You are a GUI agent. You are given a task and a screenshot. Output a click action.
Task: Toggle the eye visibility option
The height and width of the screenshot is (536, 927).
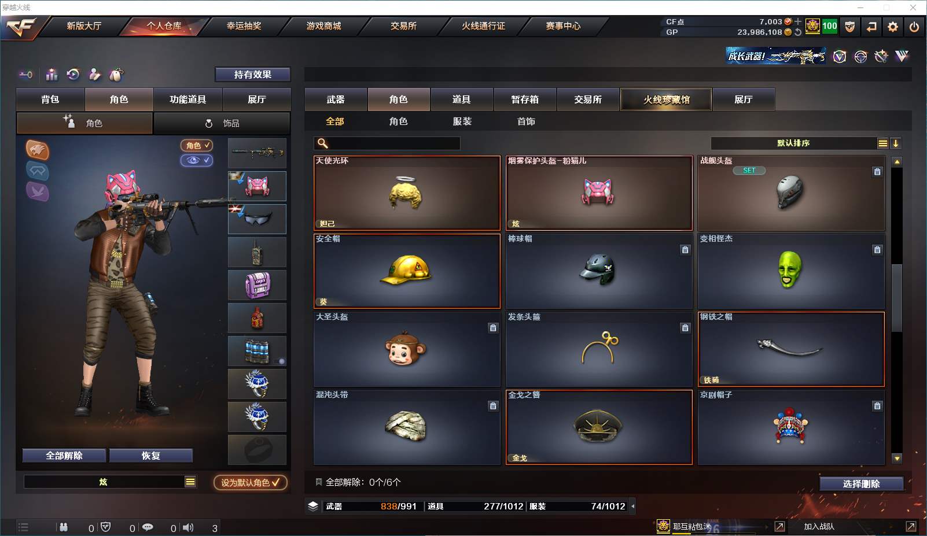tap(197, 160)
